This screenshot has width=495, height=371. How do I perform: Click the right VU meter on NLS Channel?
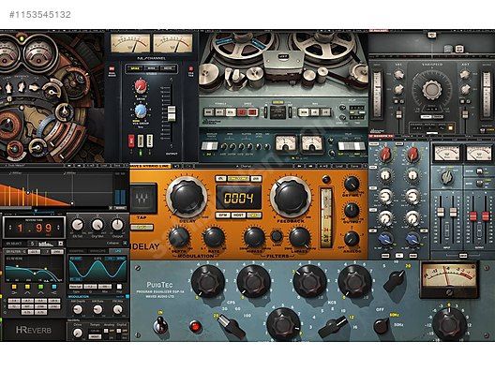click(172, 43)
